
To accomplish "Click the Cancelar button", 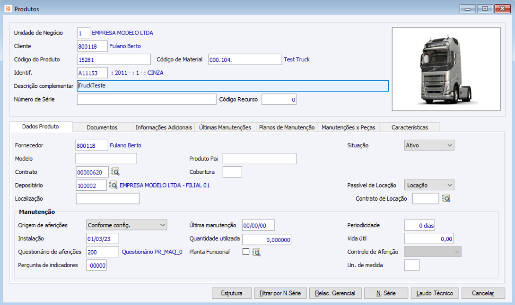I will [x=483, y=293].
